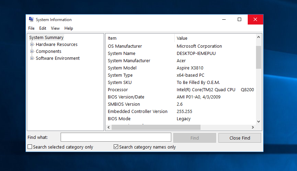Click the horizontal scrollbar left arrow
Image resolution: width=297 pixels, height=171 pixels.
tap(109, 127)
